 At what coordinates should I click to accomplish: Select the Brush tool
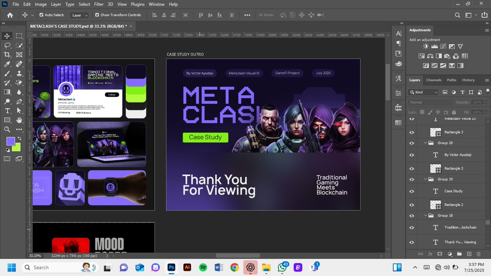pyautogui.click(x=7, y=74)
